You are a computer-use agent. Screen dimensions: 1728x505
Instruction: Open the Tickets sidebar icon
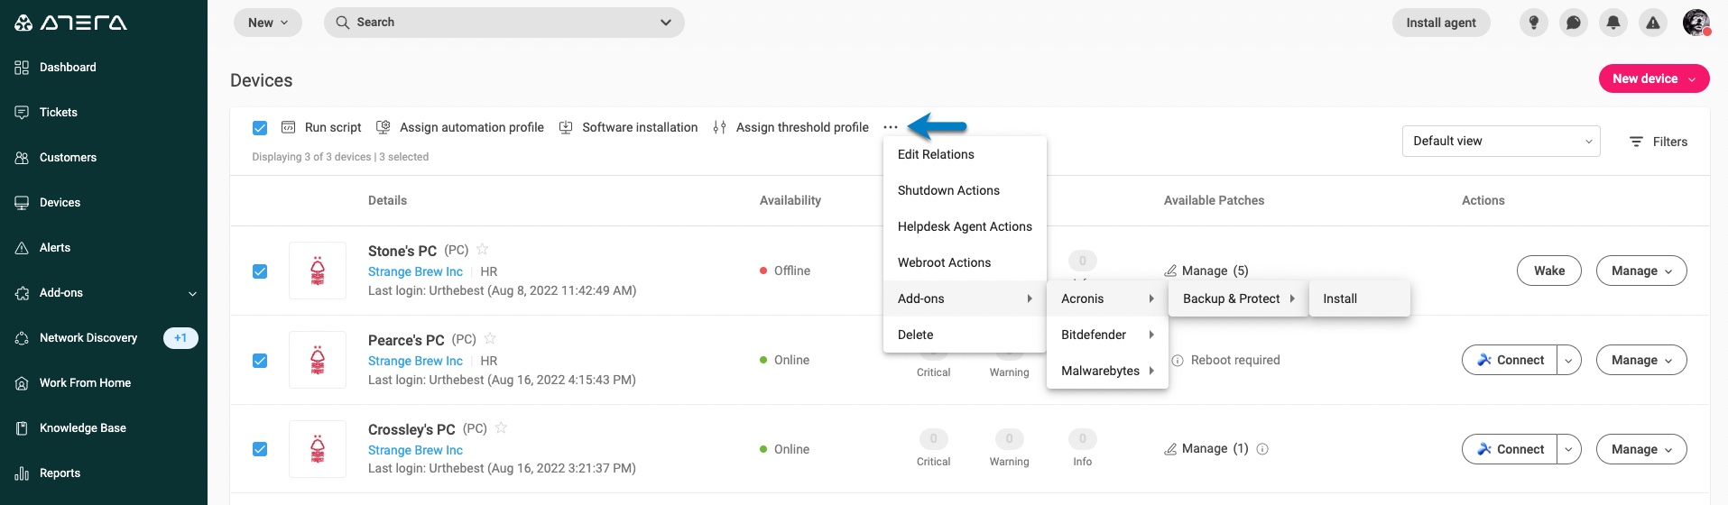pos(22,113)
